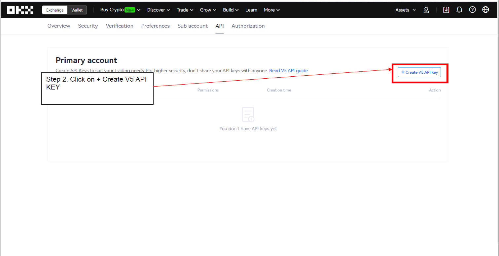Image resolution: width=499 pixels, height=256 pixels.
Task: Click the Permissions column header
Action: coord(208,90)
